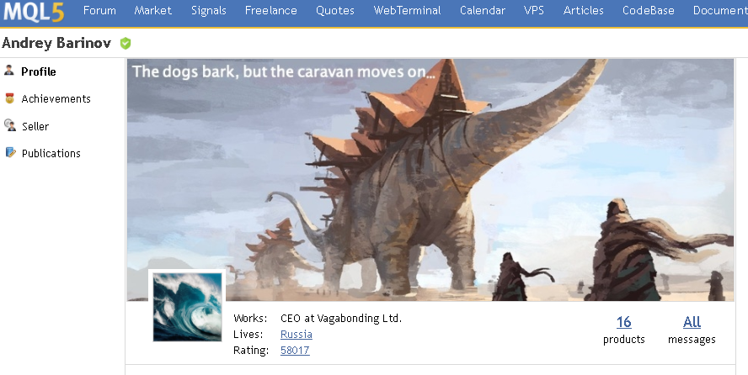Click the Achievements medal icon

[x=9, y=98]
